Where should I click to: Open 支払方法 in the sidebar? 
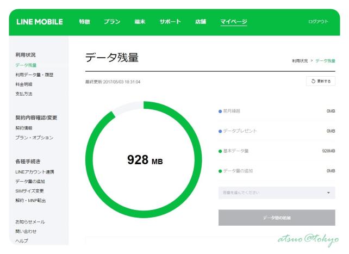pos(24,94)
